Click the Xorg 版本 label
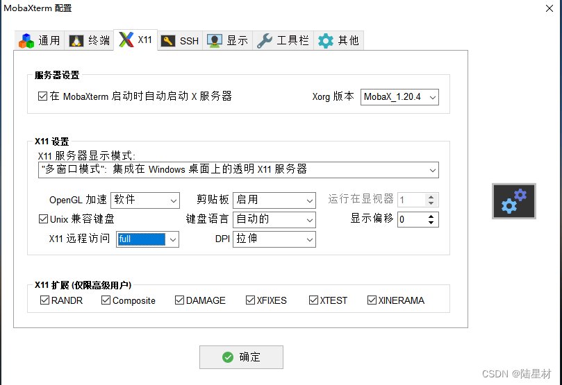This screenshot has height=385, width=562. click(333, 96)
